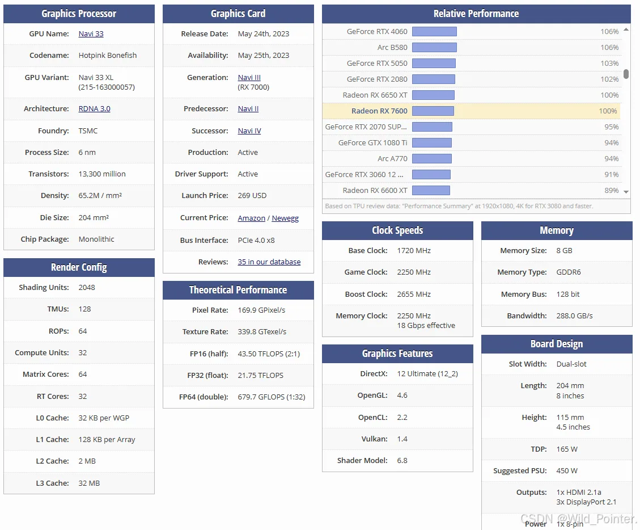The image size is (640, 530).
Task: Click the "Hotpink Bonefish" codename value
Action: (x=108, y=56)
